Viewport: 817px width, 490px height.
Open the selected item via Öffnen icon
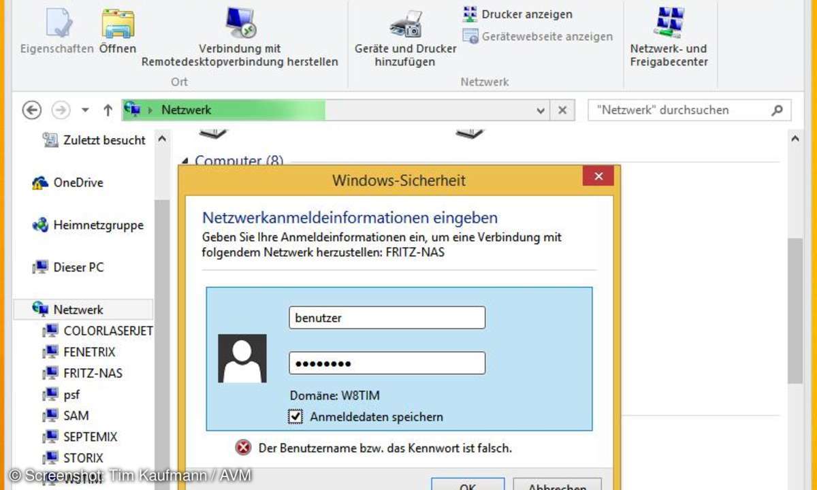coord(118,23)
